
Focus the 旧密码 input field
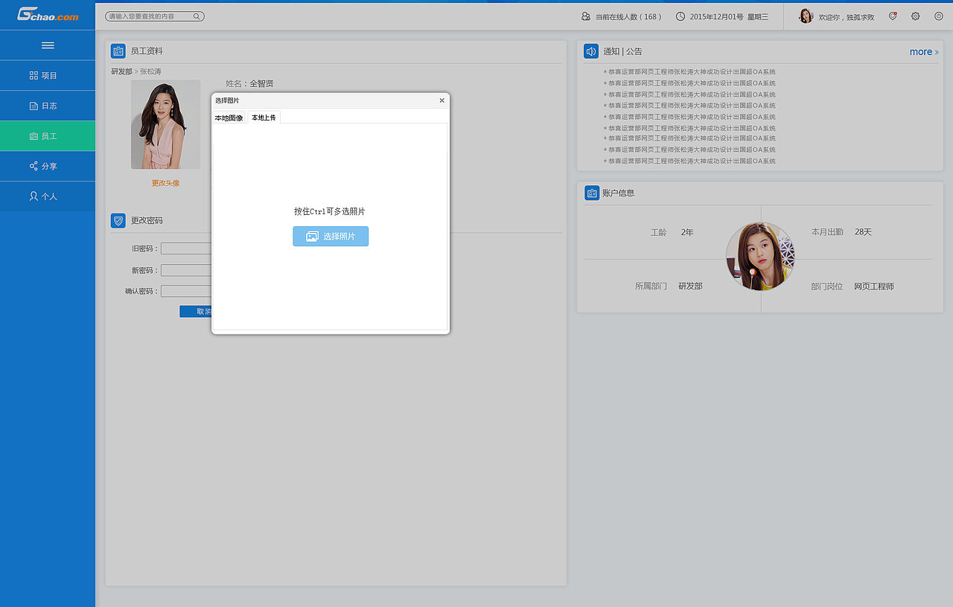pos(186,248)
